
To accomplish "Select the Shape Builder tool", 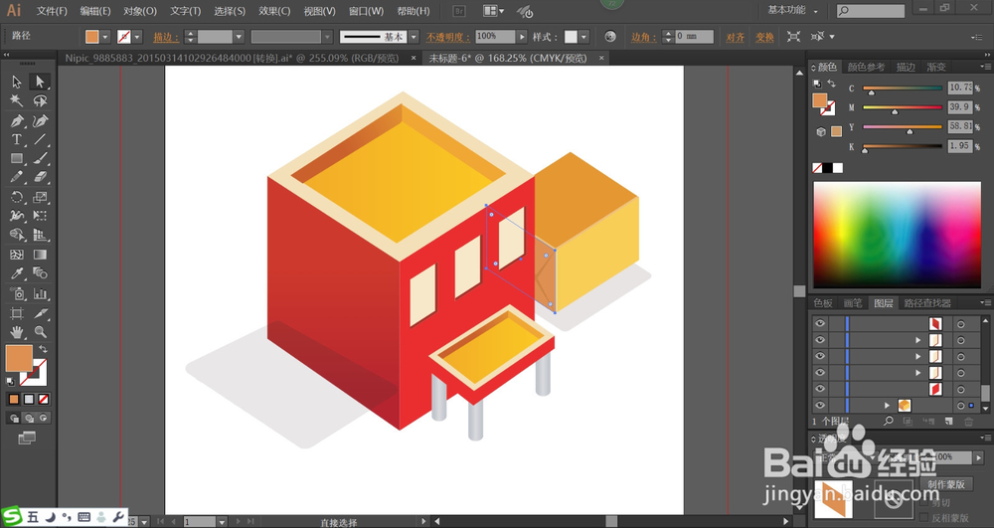I will tap(17, 235).
